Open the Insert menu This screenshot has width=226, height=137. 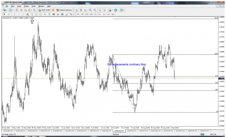pos(19,6)
